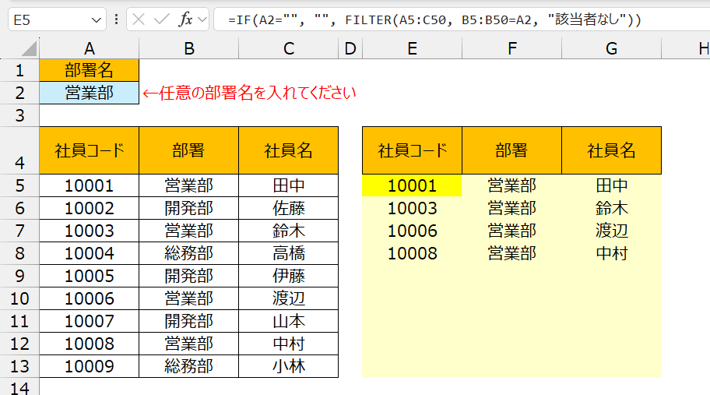Click the 渡辺 cell in the filtered results
Viewport: 710px width, 395px height.
[611, 231]
